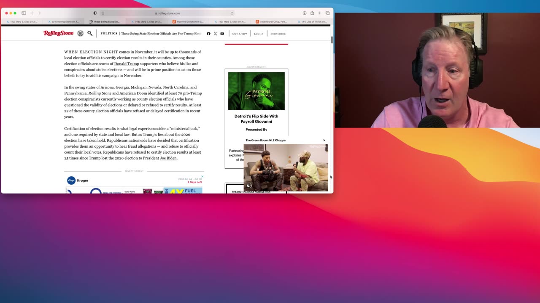
Task: Click the Rolling Stone logo
Action: point(58,33)
